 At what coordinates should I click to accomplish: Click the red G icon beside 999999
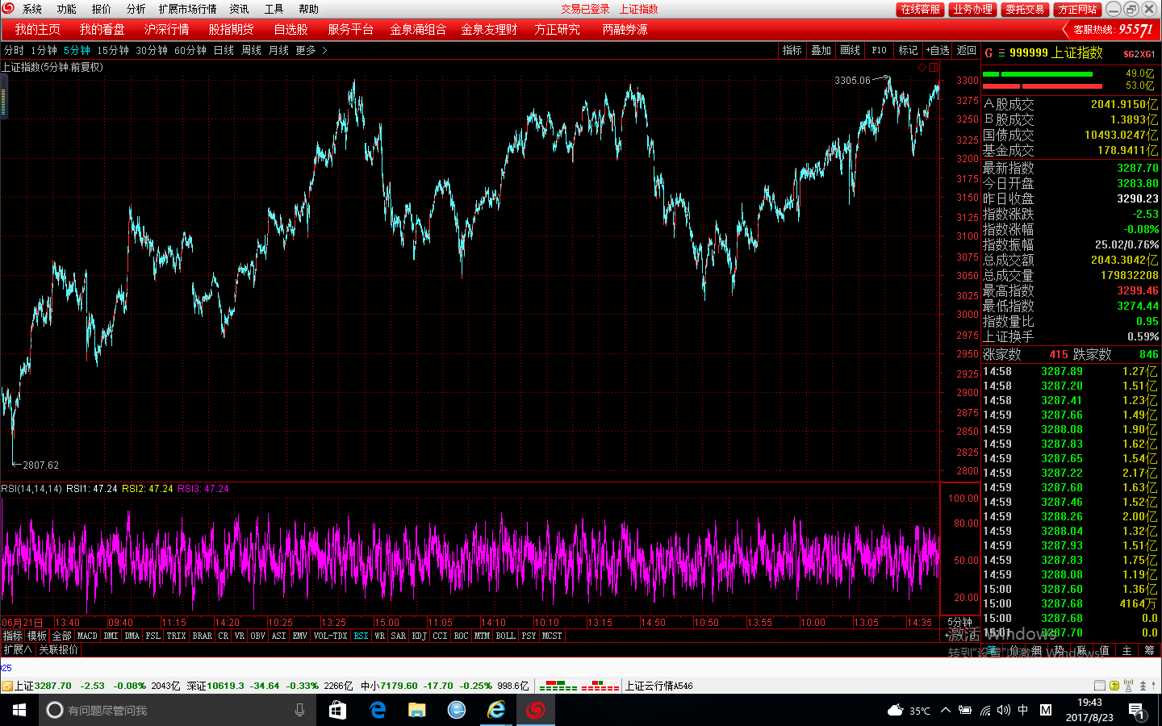989,53
